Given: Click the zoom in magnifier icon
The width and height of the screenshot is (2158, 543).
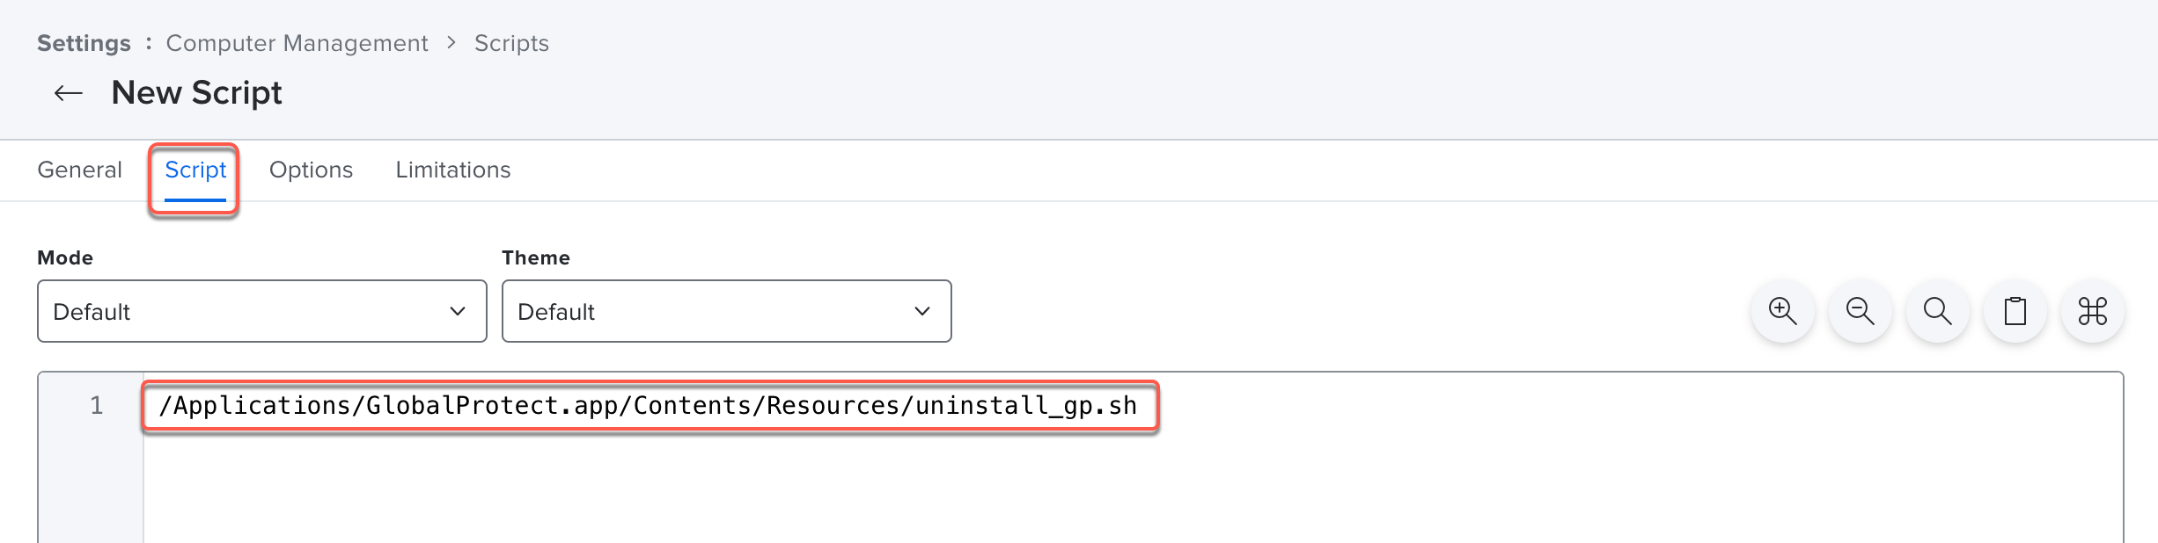Looking at the screenshot, I should [x=1782, y=311].
